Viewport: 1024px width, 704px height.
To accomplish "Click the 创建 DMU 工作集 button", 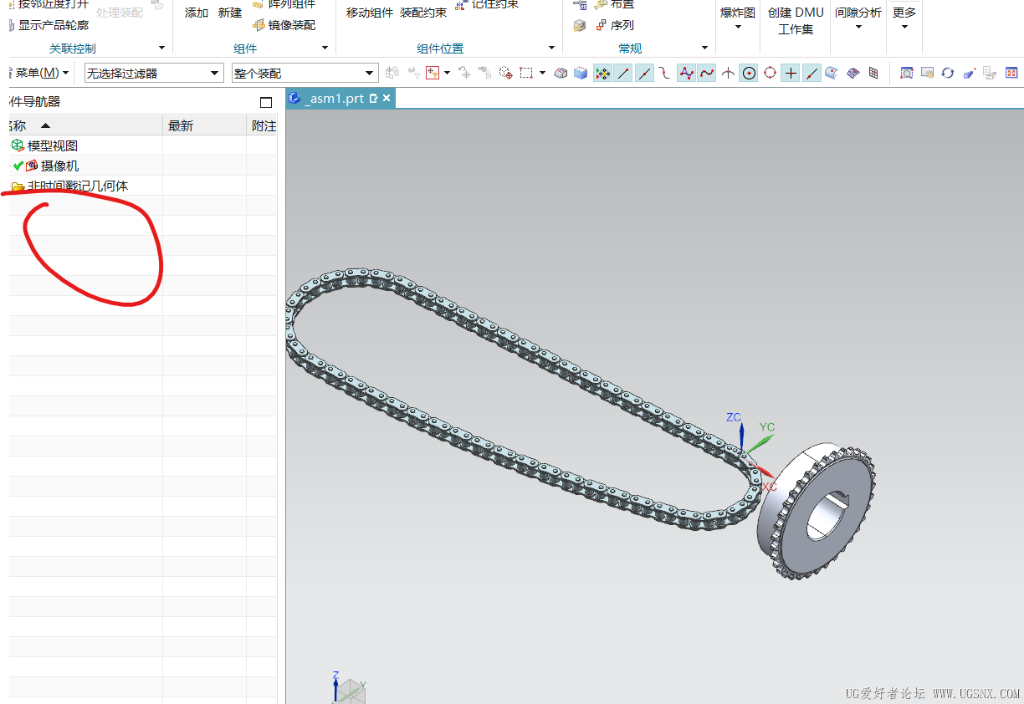I will click(x=796, y=21).
